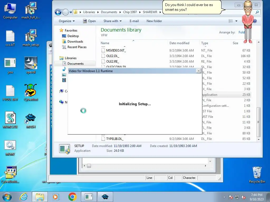The height and width of the screenshot is (202, 270).
Task: Click the horizontal scrollbar thumb in background window
Action: tap(89, 166)
